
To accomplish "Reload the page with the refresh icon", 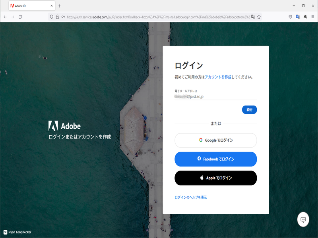I will [20, 17].
